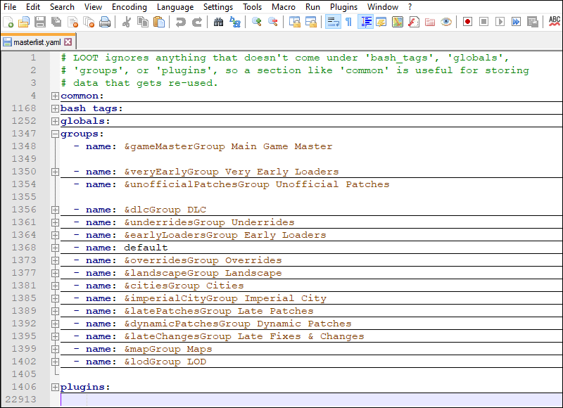Collapse the groups section
This screenshot has width=563, height=408.
point(56,133)
